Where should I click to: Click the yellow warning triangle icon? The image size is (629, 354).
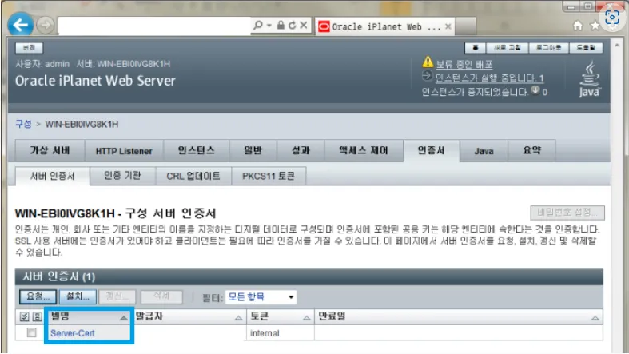pyautogui.click(x=428, y=62)
